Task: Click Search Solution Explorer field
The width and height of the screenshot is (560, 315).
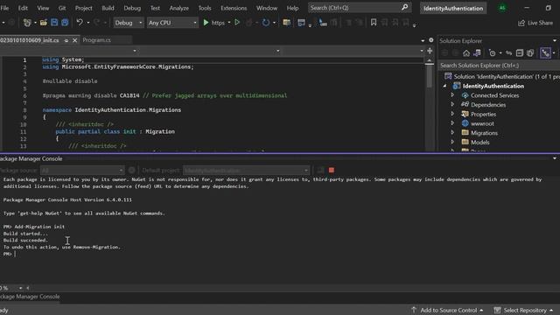Action: tap(499, 66)
